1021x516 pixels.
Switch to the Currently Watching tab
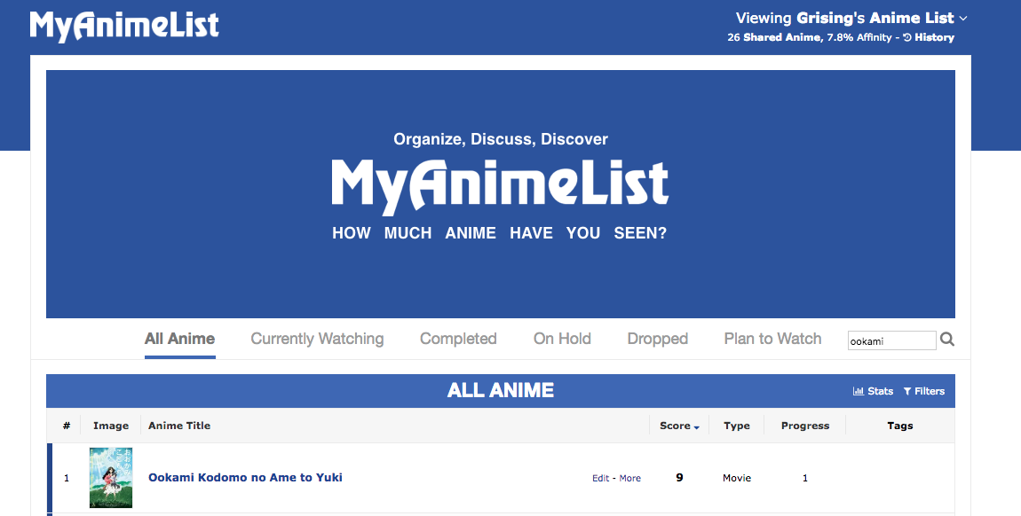(x=317, y=339)
